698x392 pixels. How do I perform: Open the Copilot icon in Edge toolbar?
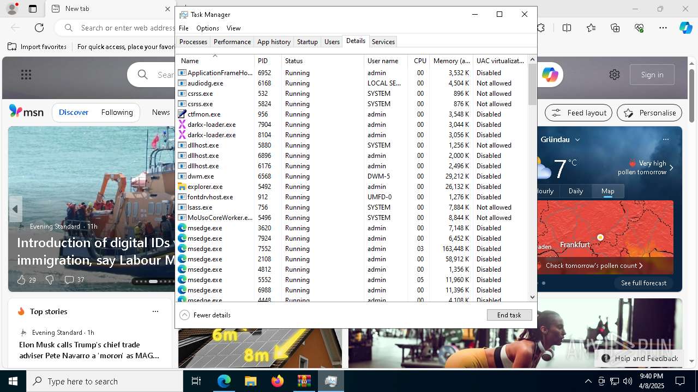685,28
